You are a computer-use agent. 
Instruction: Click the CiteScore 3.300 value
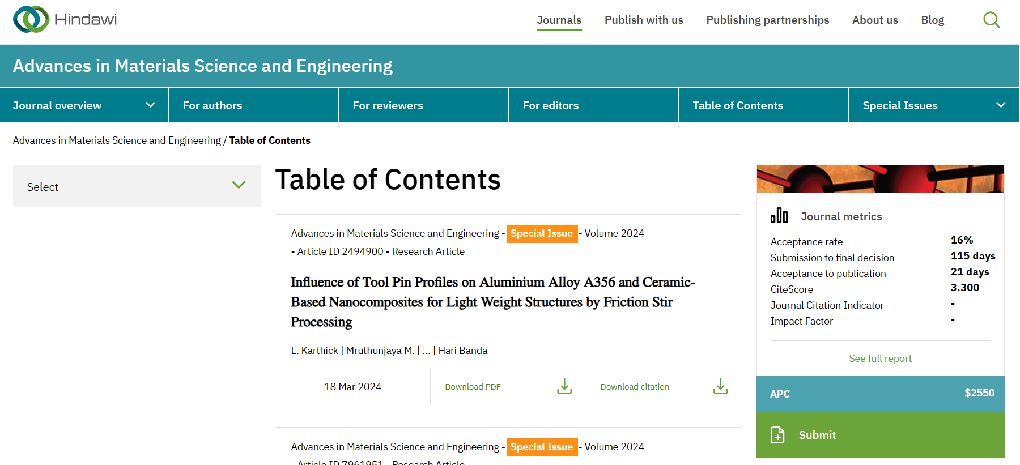point(964,288)
